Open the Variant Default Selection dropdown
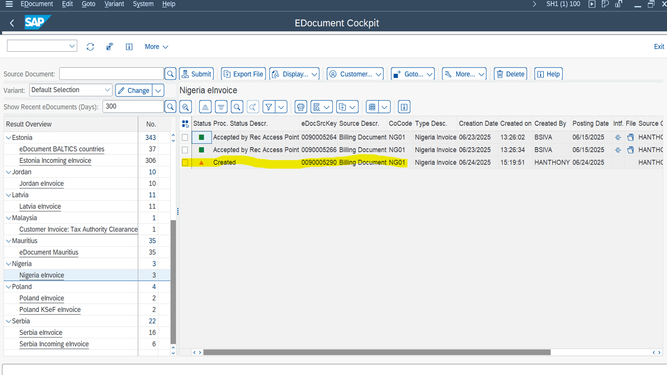 [x=107, y=90]
